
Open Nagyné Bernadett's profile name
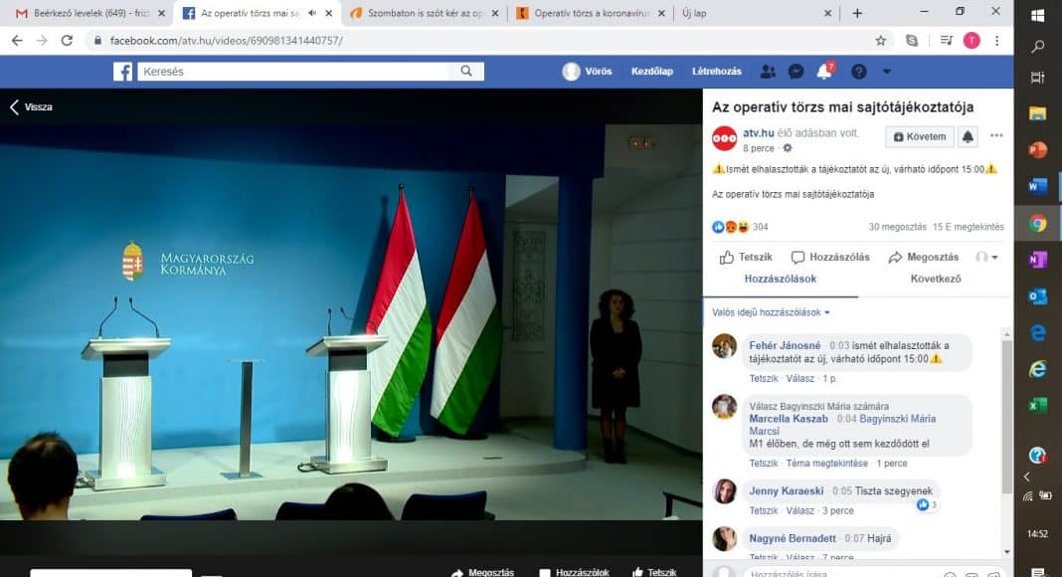click(793, 538)
